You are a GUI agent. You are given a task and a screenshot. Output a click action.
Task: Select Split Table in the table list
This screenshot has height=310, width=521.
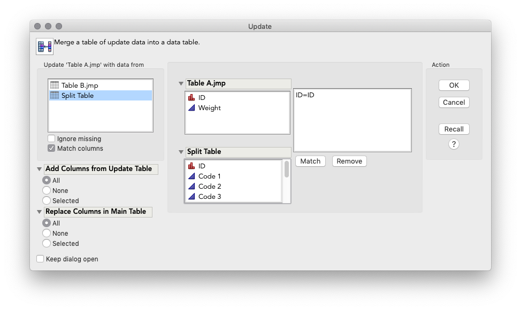[x=101, y=96]
